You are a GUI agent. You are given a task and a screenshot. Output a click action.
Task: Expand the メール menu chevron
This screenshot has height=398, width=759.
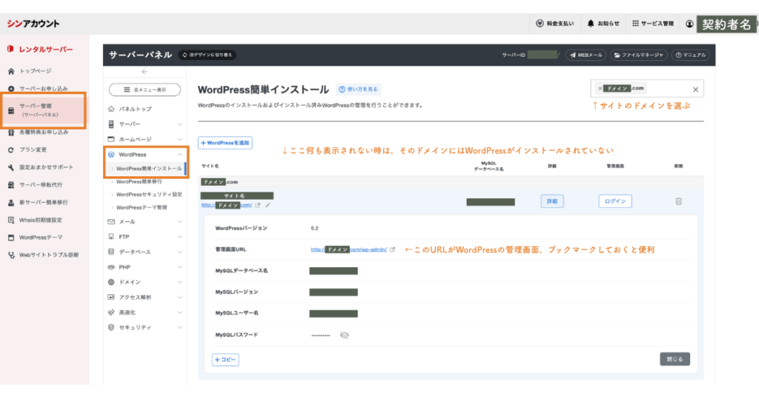[x=180, y=222]
